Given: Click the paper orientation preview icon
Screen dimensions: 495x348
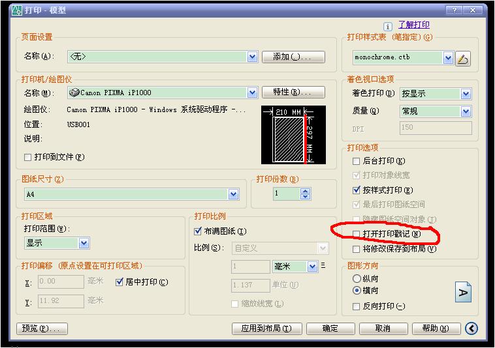Looking at the screenshot, I should pyautogui.click(x=463, y=292).
